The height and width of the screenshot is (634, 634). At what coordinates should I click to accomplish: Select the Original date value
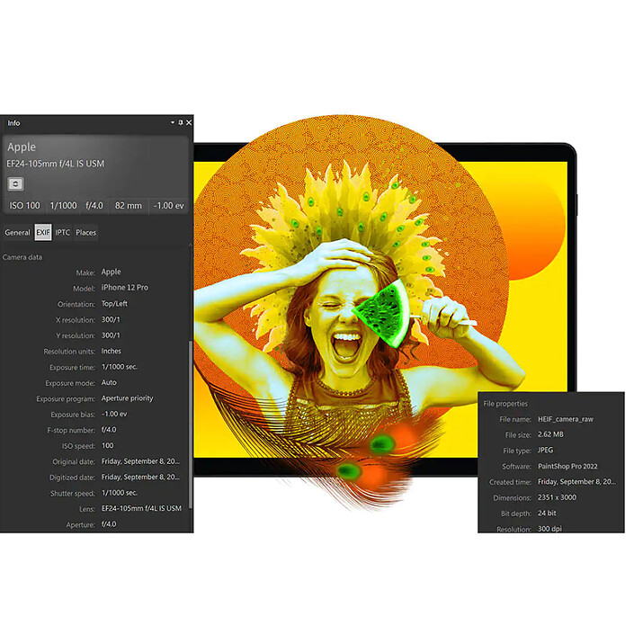point(140,461)
